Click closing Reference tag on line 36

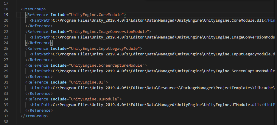click(39, 110)
